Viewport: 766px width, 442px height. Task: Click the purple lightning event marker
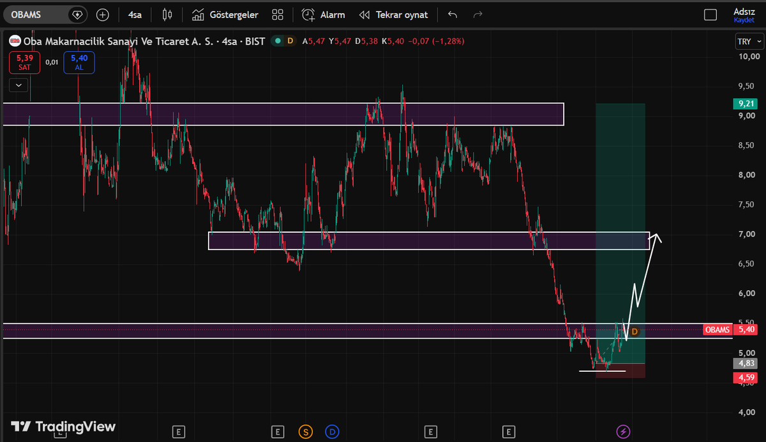(624, 432)
